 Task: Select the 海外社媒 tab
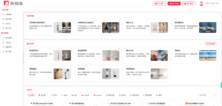(x=110, y=95)
